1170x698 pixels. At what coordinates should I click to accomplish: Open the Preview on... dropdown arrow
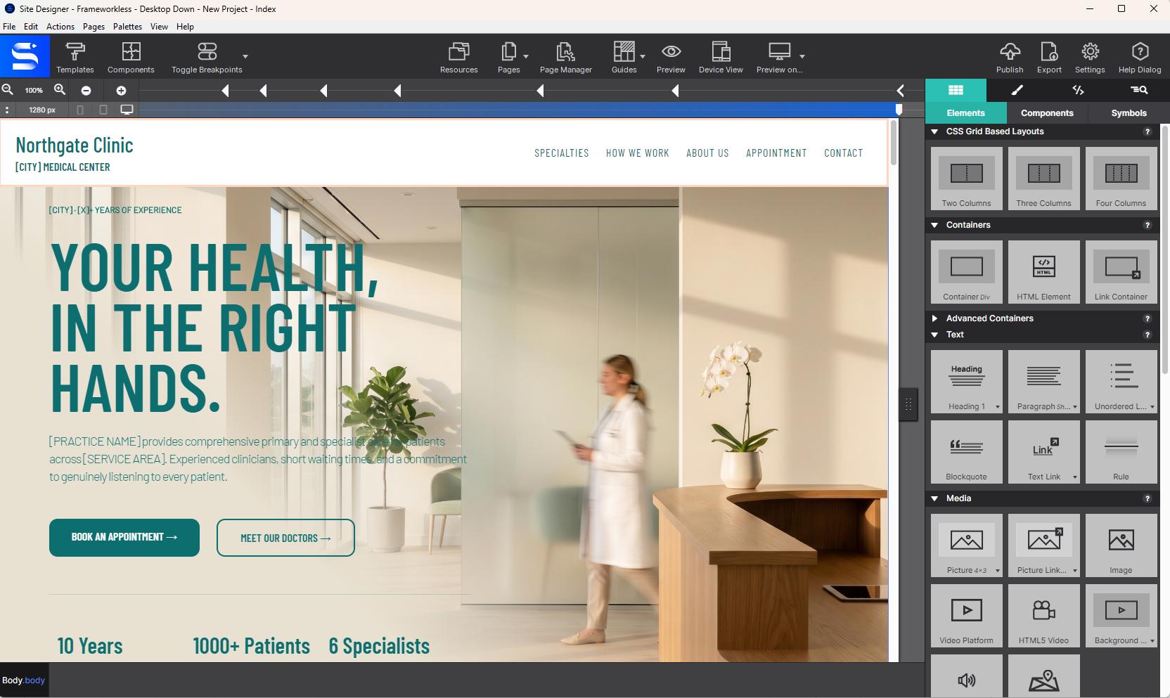click(x=802, y=56)
